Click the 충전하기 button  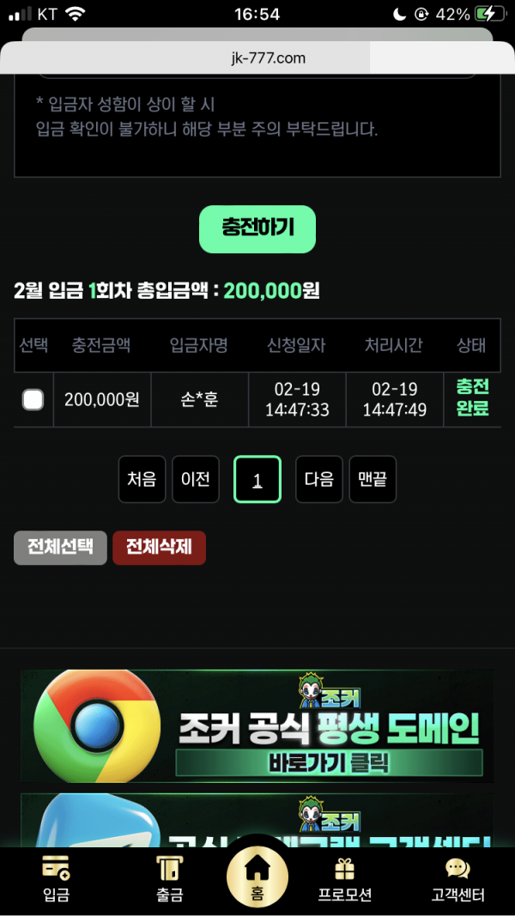257,229
